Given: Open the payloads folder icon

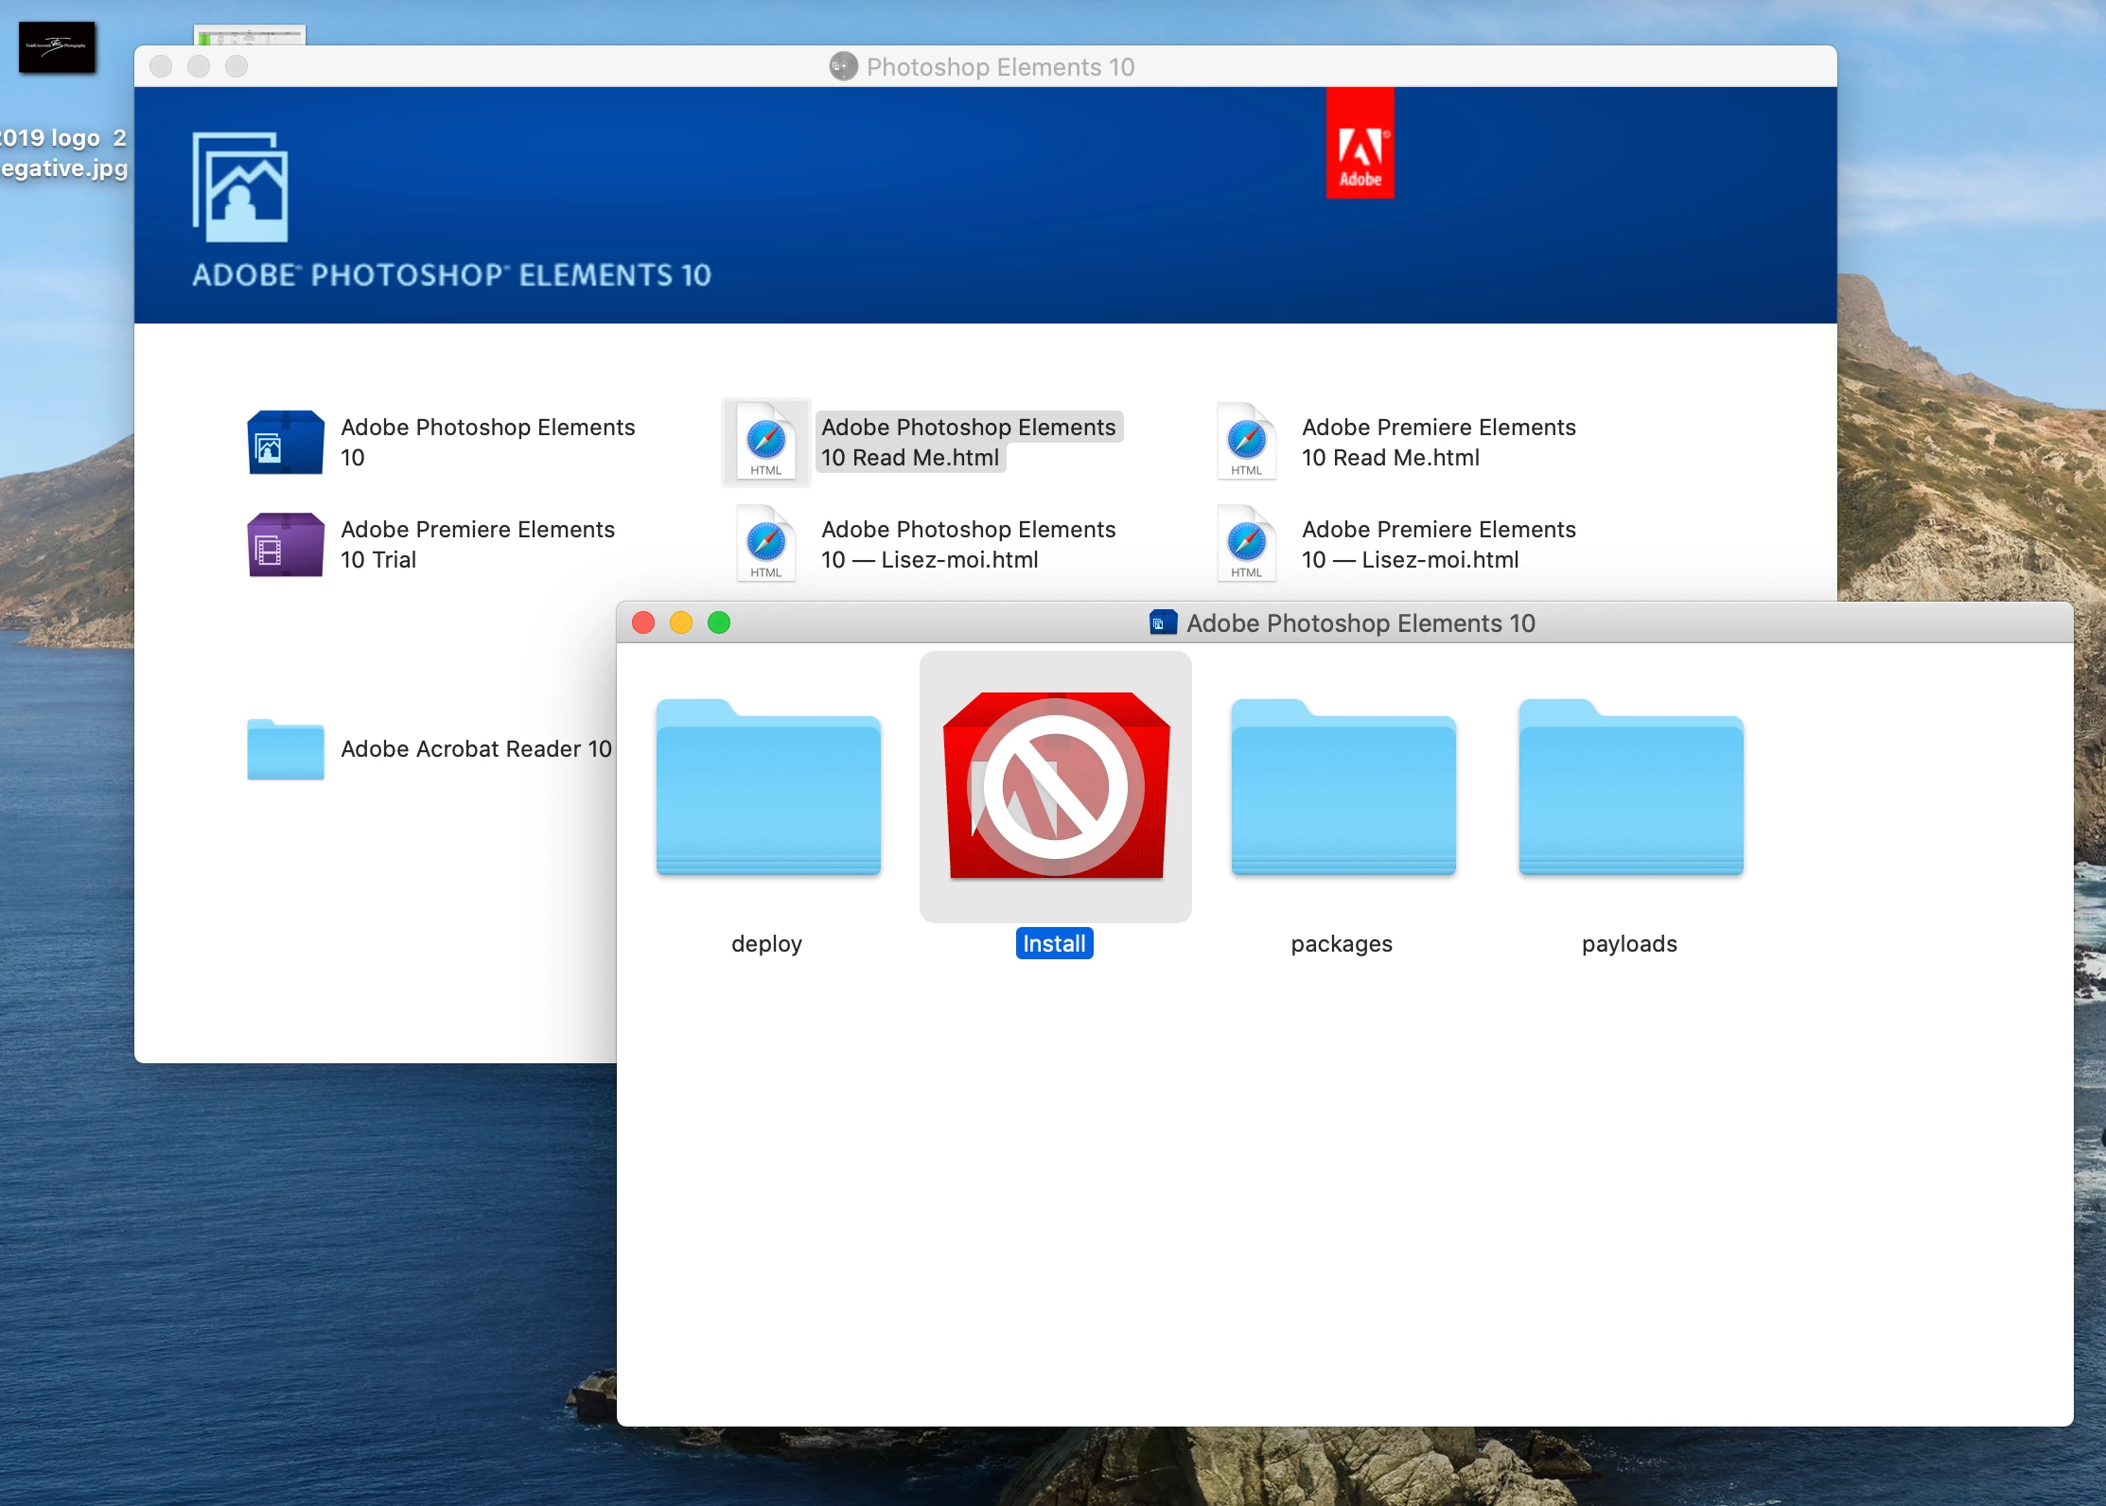Looking at the screenshot, I should click(x=1630, y=788).
